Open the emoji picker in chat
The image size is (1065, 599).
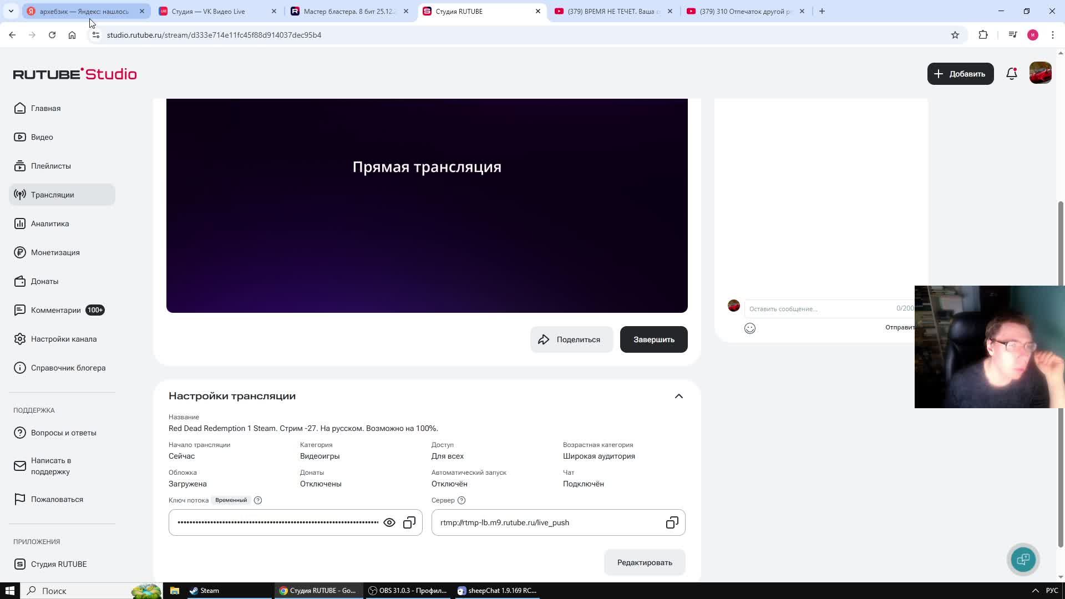coord(750,328)
